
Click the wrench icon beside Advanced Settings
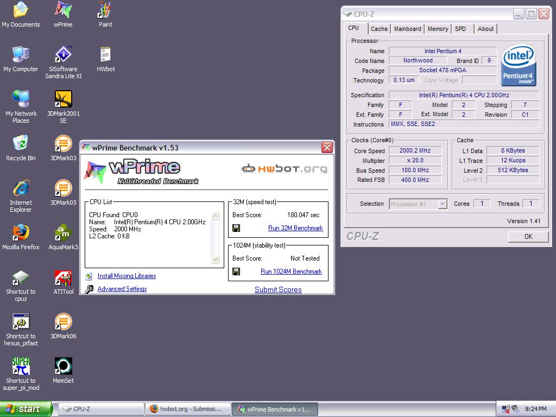coord(89,289)
